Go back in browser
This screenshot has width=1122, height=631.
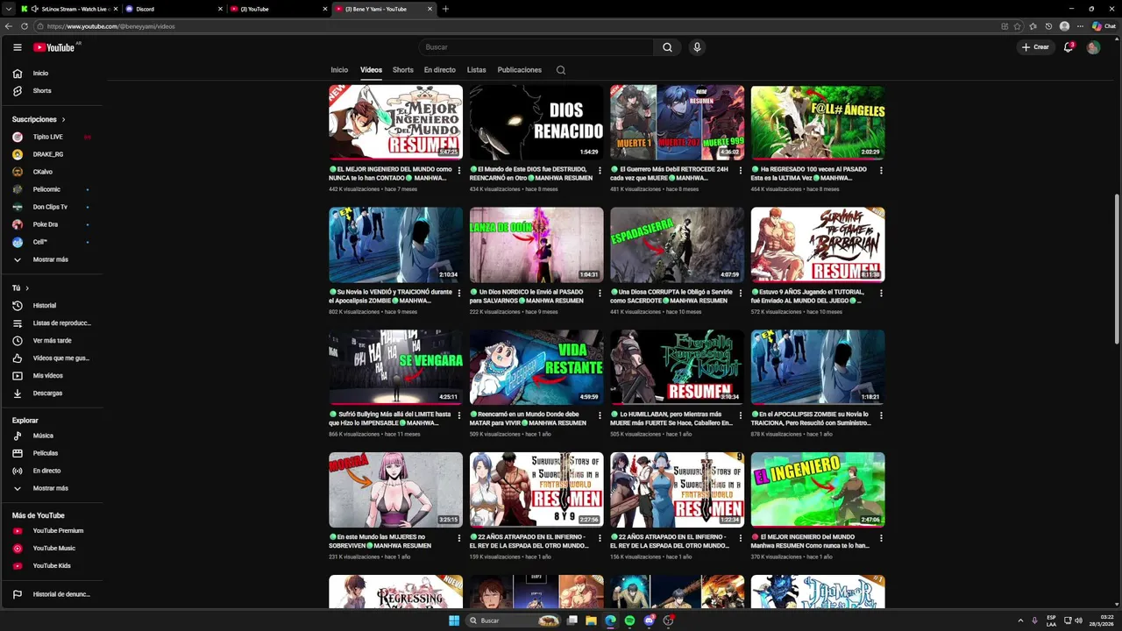[x=10, y=26]
